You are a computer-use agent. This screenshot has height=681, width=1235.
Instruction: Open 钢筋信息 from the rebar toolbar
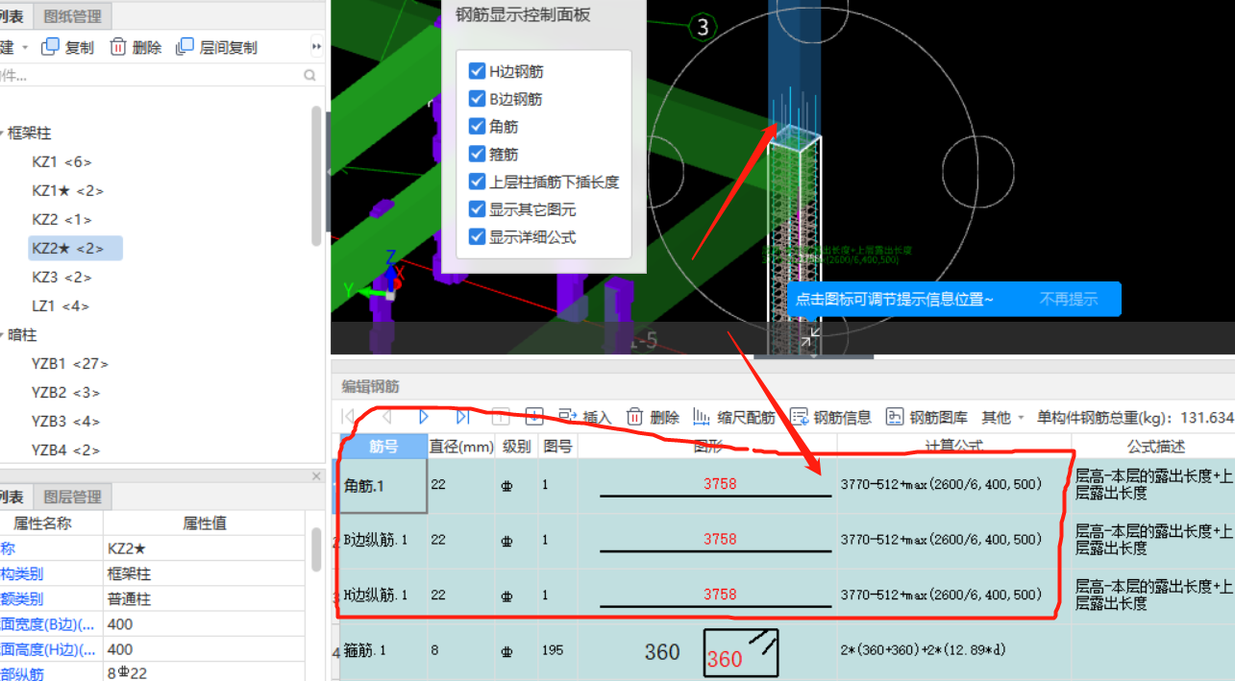click(830, 417)
